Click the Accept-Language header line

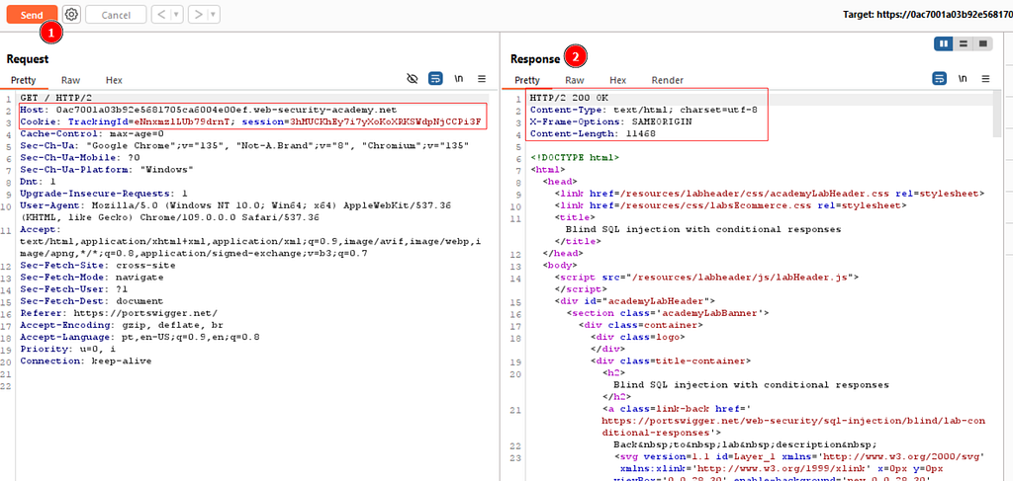coord(140,337)
